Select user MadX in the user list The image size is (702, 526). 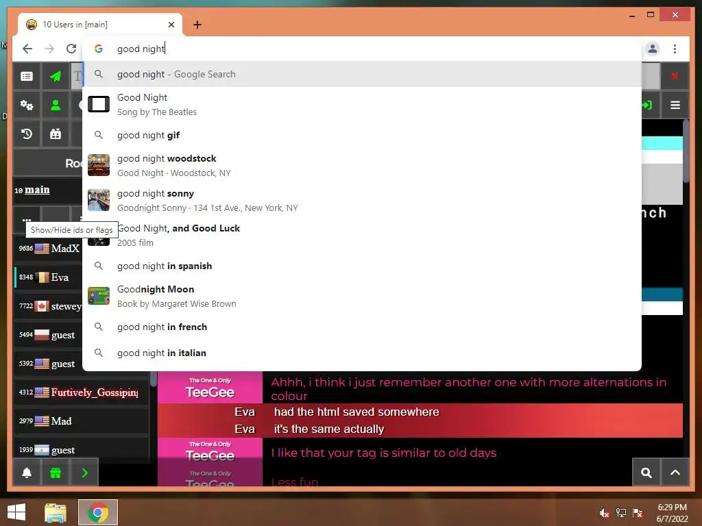(x=49, y=248)
